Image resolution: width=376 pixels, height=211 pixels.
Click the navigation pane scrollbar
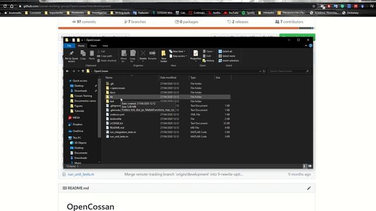pos(99,108)
